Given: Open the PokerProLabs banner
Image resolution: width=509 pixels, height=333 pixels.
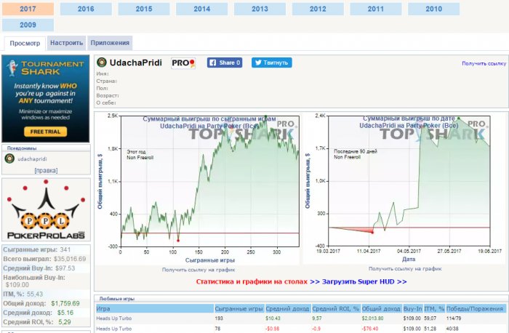Looking at the screenshot, I should point(46,209).
